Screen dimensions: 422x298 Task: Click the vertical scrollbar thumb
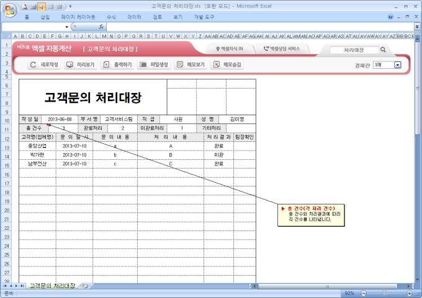(418, 88)
